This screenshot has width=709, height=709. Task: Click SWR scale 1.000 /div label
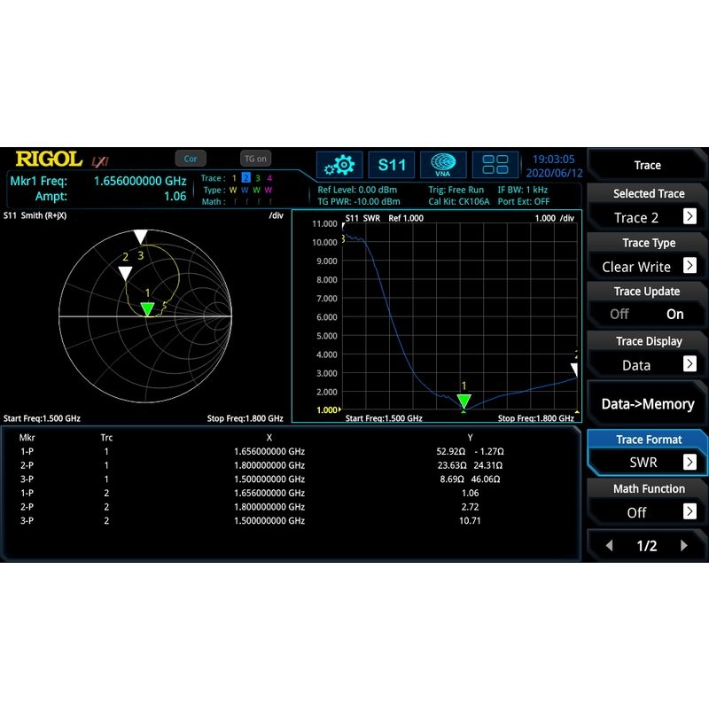click(555, 218)
